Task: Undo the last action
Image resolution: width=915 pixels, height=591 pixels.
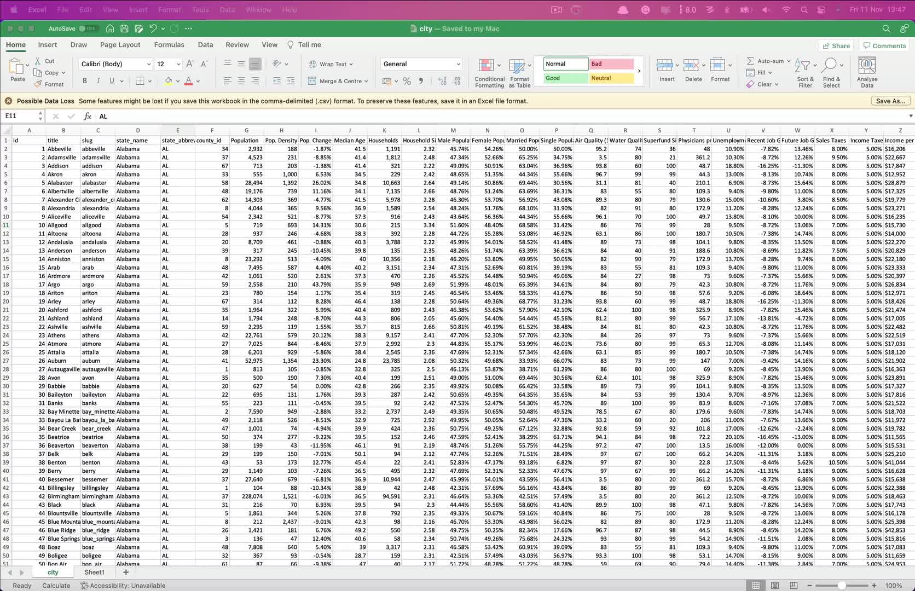Action: pyautogui.click(x=153, y=28)
